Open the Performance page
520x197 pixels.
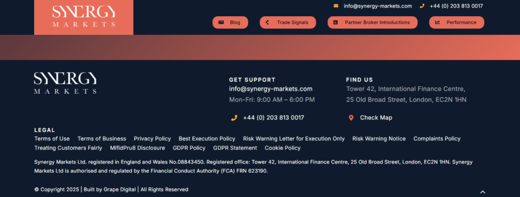click(x=457, y=22)
